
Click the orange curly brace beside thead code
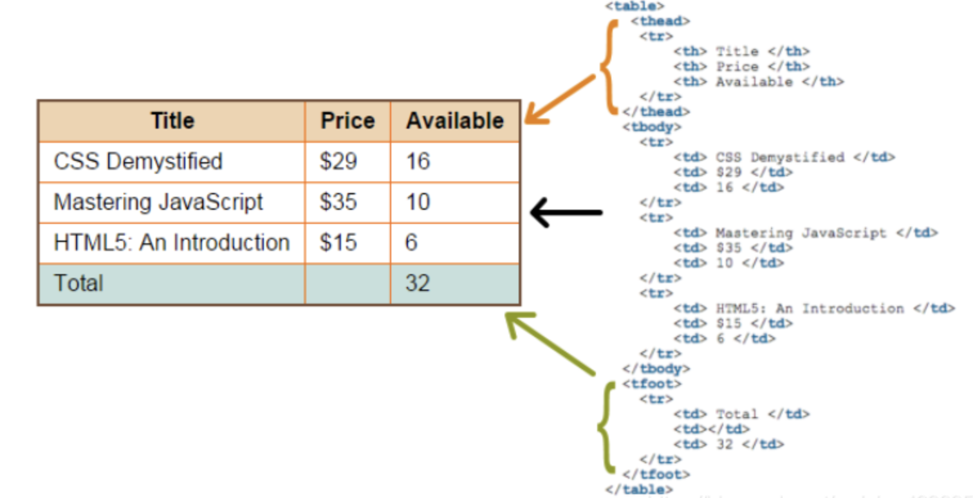[609, 66]
